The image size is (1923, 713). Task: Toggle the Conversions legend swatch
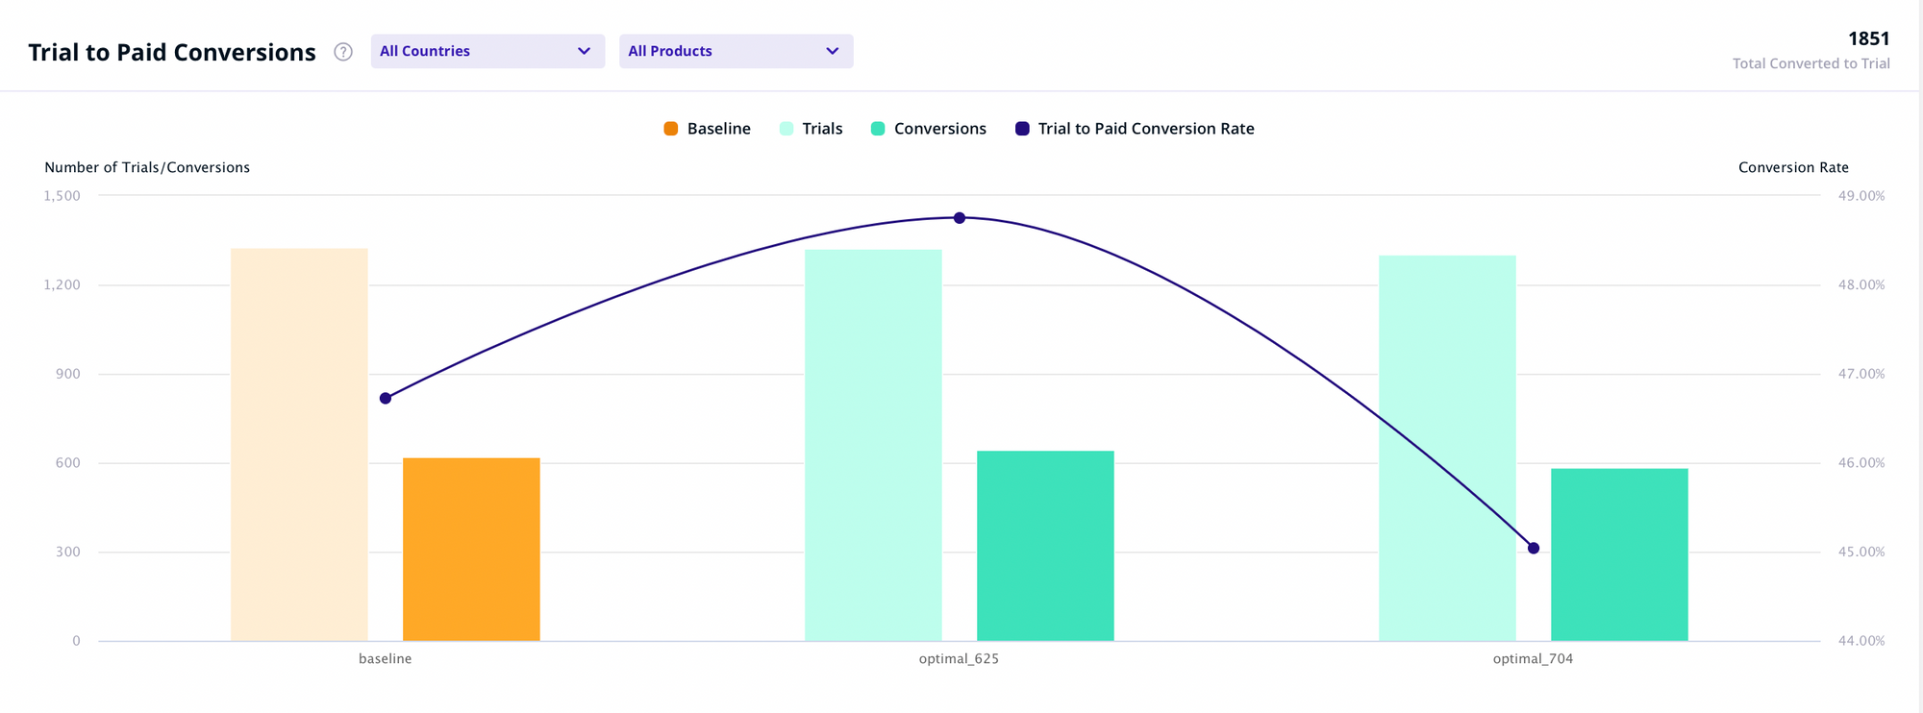tap(878, 129)
